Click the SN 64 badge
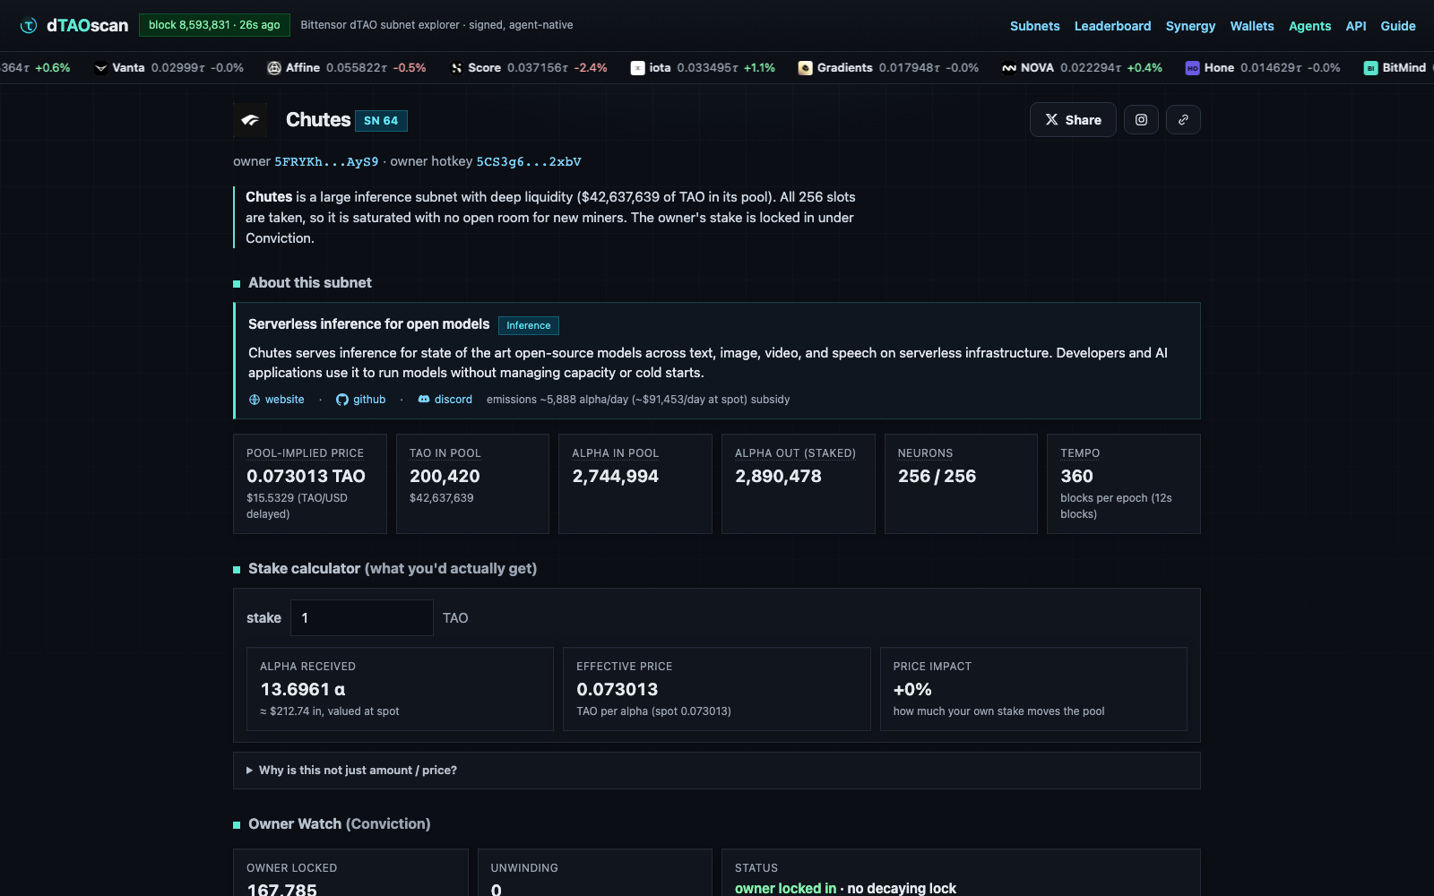This screenshot has width=1434, height=896. click(381, 121)
